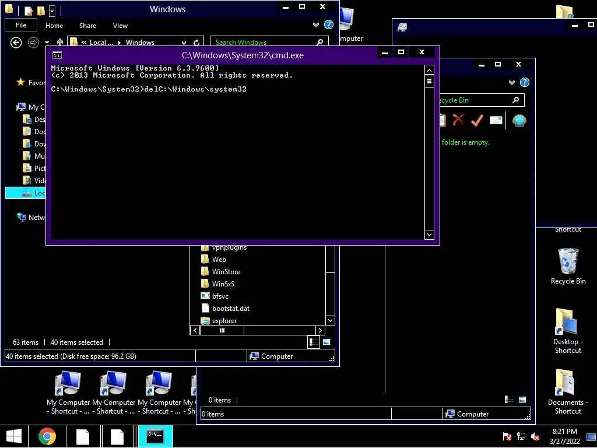Click the New folder quick access icon
The height and width of the screenshot is (448, 597).
click(41, 10)
